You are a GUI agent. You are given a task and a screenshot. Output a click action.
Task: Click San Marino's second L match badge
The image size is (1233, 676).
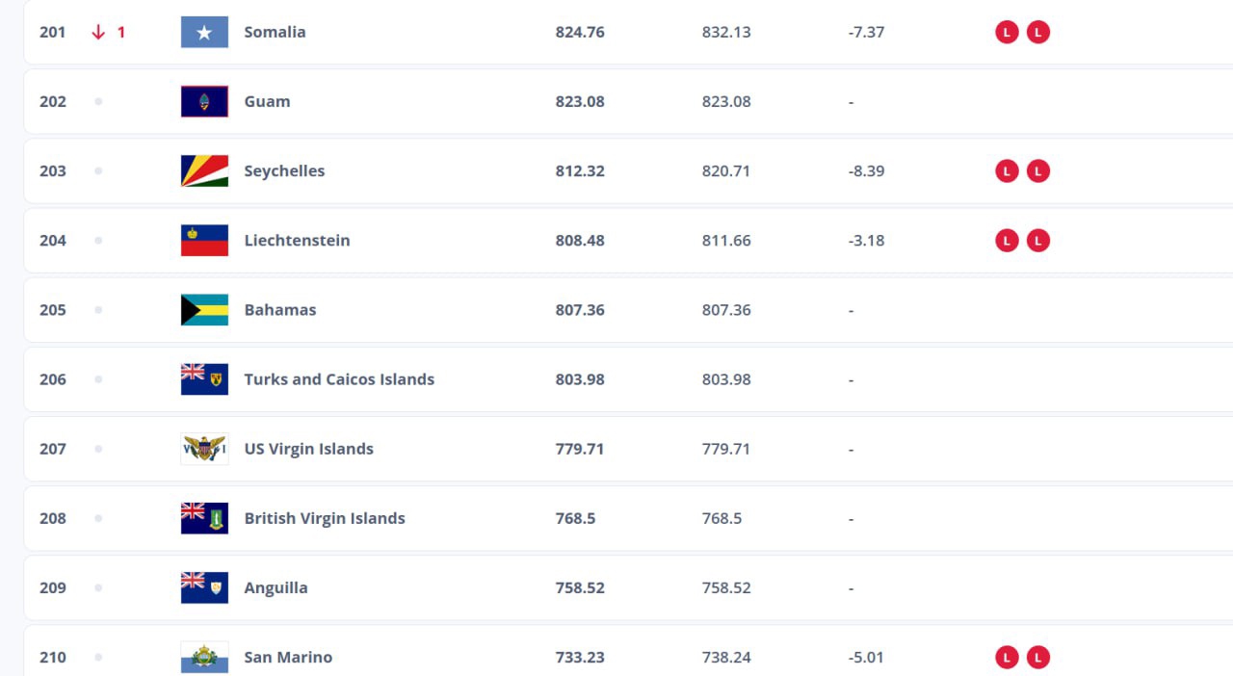(x=1037, y=657)
